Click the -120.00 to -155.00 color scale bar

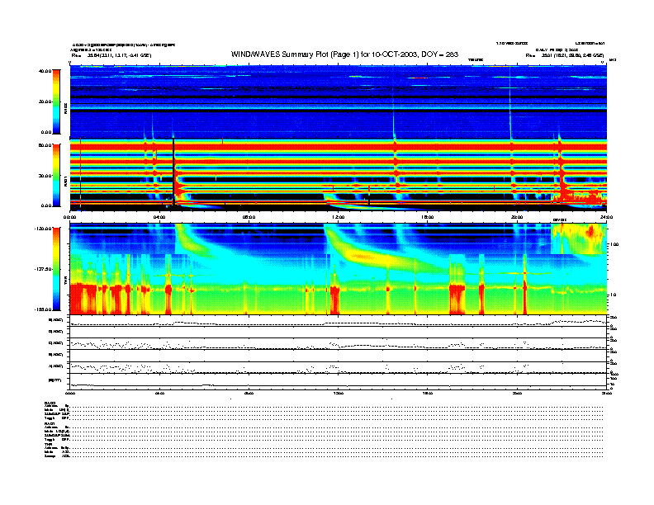coord(56,269)
